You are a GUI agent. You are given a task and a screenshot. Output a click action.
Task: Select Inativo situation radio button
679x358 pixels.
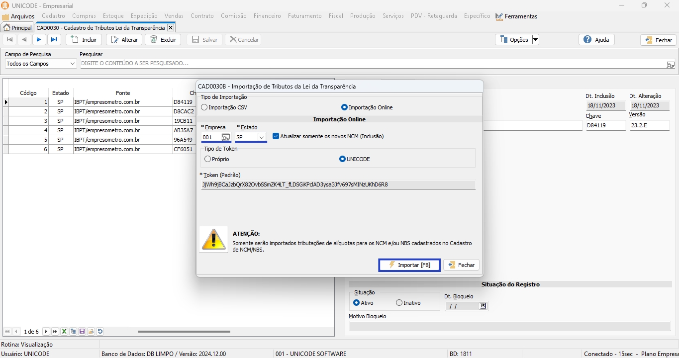pos(399,303)
